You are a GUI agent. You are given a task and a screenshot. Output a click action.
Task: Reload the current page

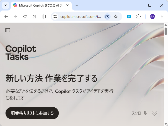pyautogui.click(x=25, y=17)
